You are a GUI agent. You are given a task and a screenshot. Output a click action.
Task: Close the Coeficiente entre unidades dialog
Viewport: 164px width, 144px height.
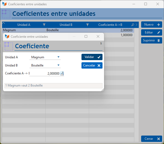click(x=98, y=36)
